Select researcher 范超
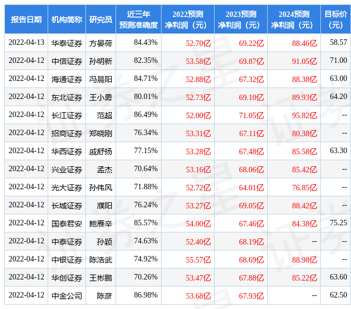351x309 pixels. click(x=105, y=115)
